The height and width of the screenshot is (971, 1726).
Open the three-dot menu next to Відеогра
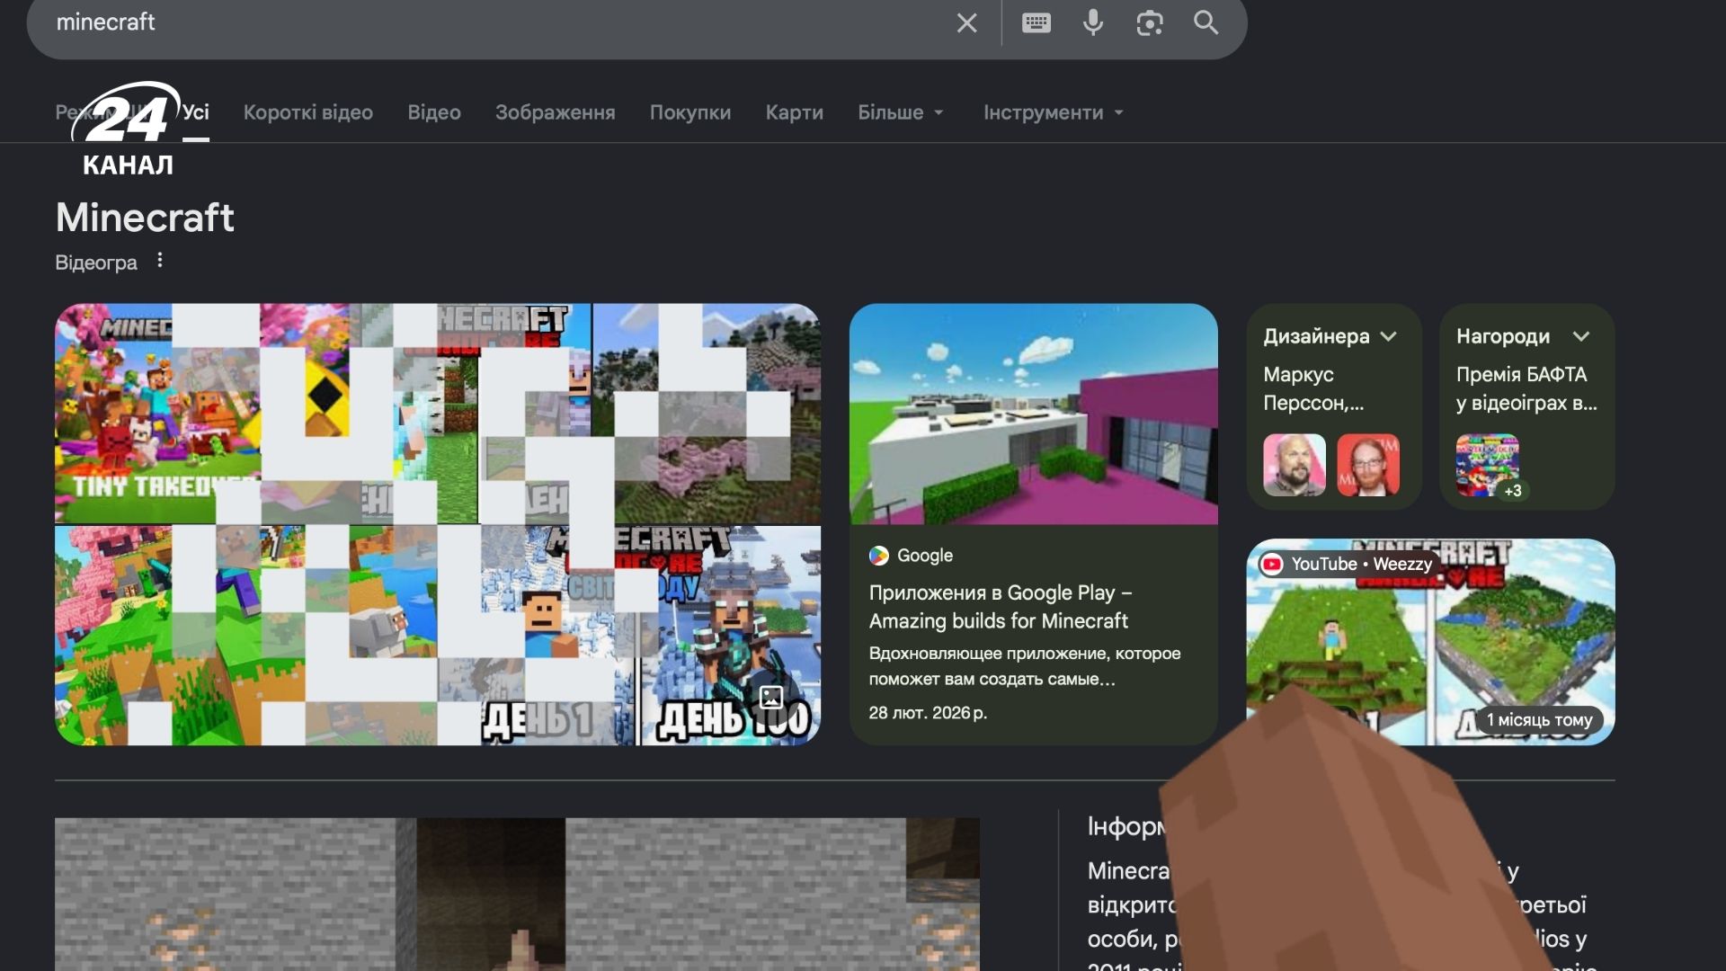click(160, 261)
